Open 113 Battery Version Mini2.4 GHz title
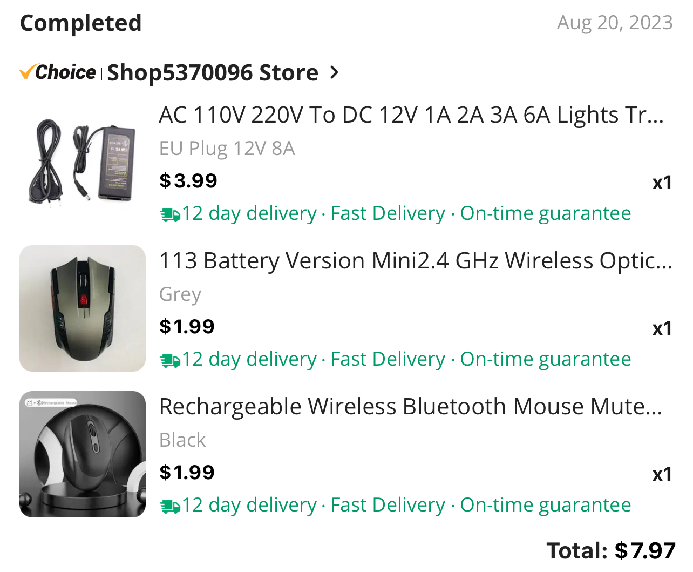Screen dimensions: 693x572 pyautogui.click(x=416, y=261)
